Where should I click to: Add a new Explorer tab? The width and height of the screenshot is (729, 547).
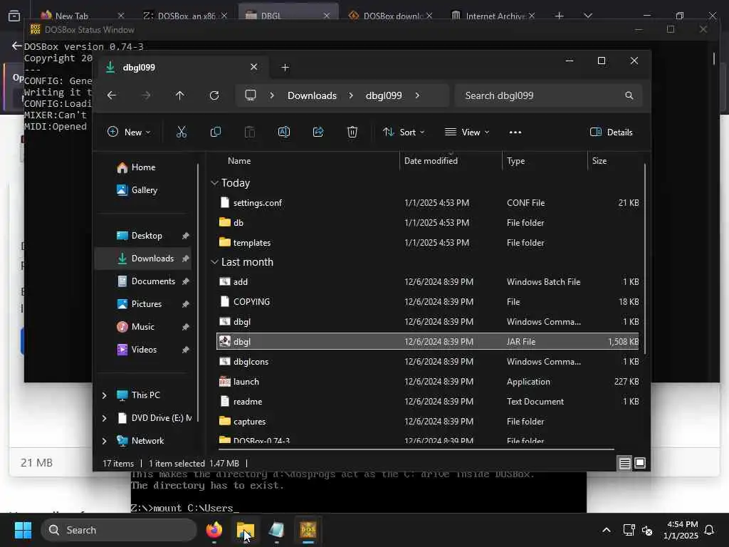click(x=285, y=68)
